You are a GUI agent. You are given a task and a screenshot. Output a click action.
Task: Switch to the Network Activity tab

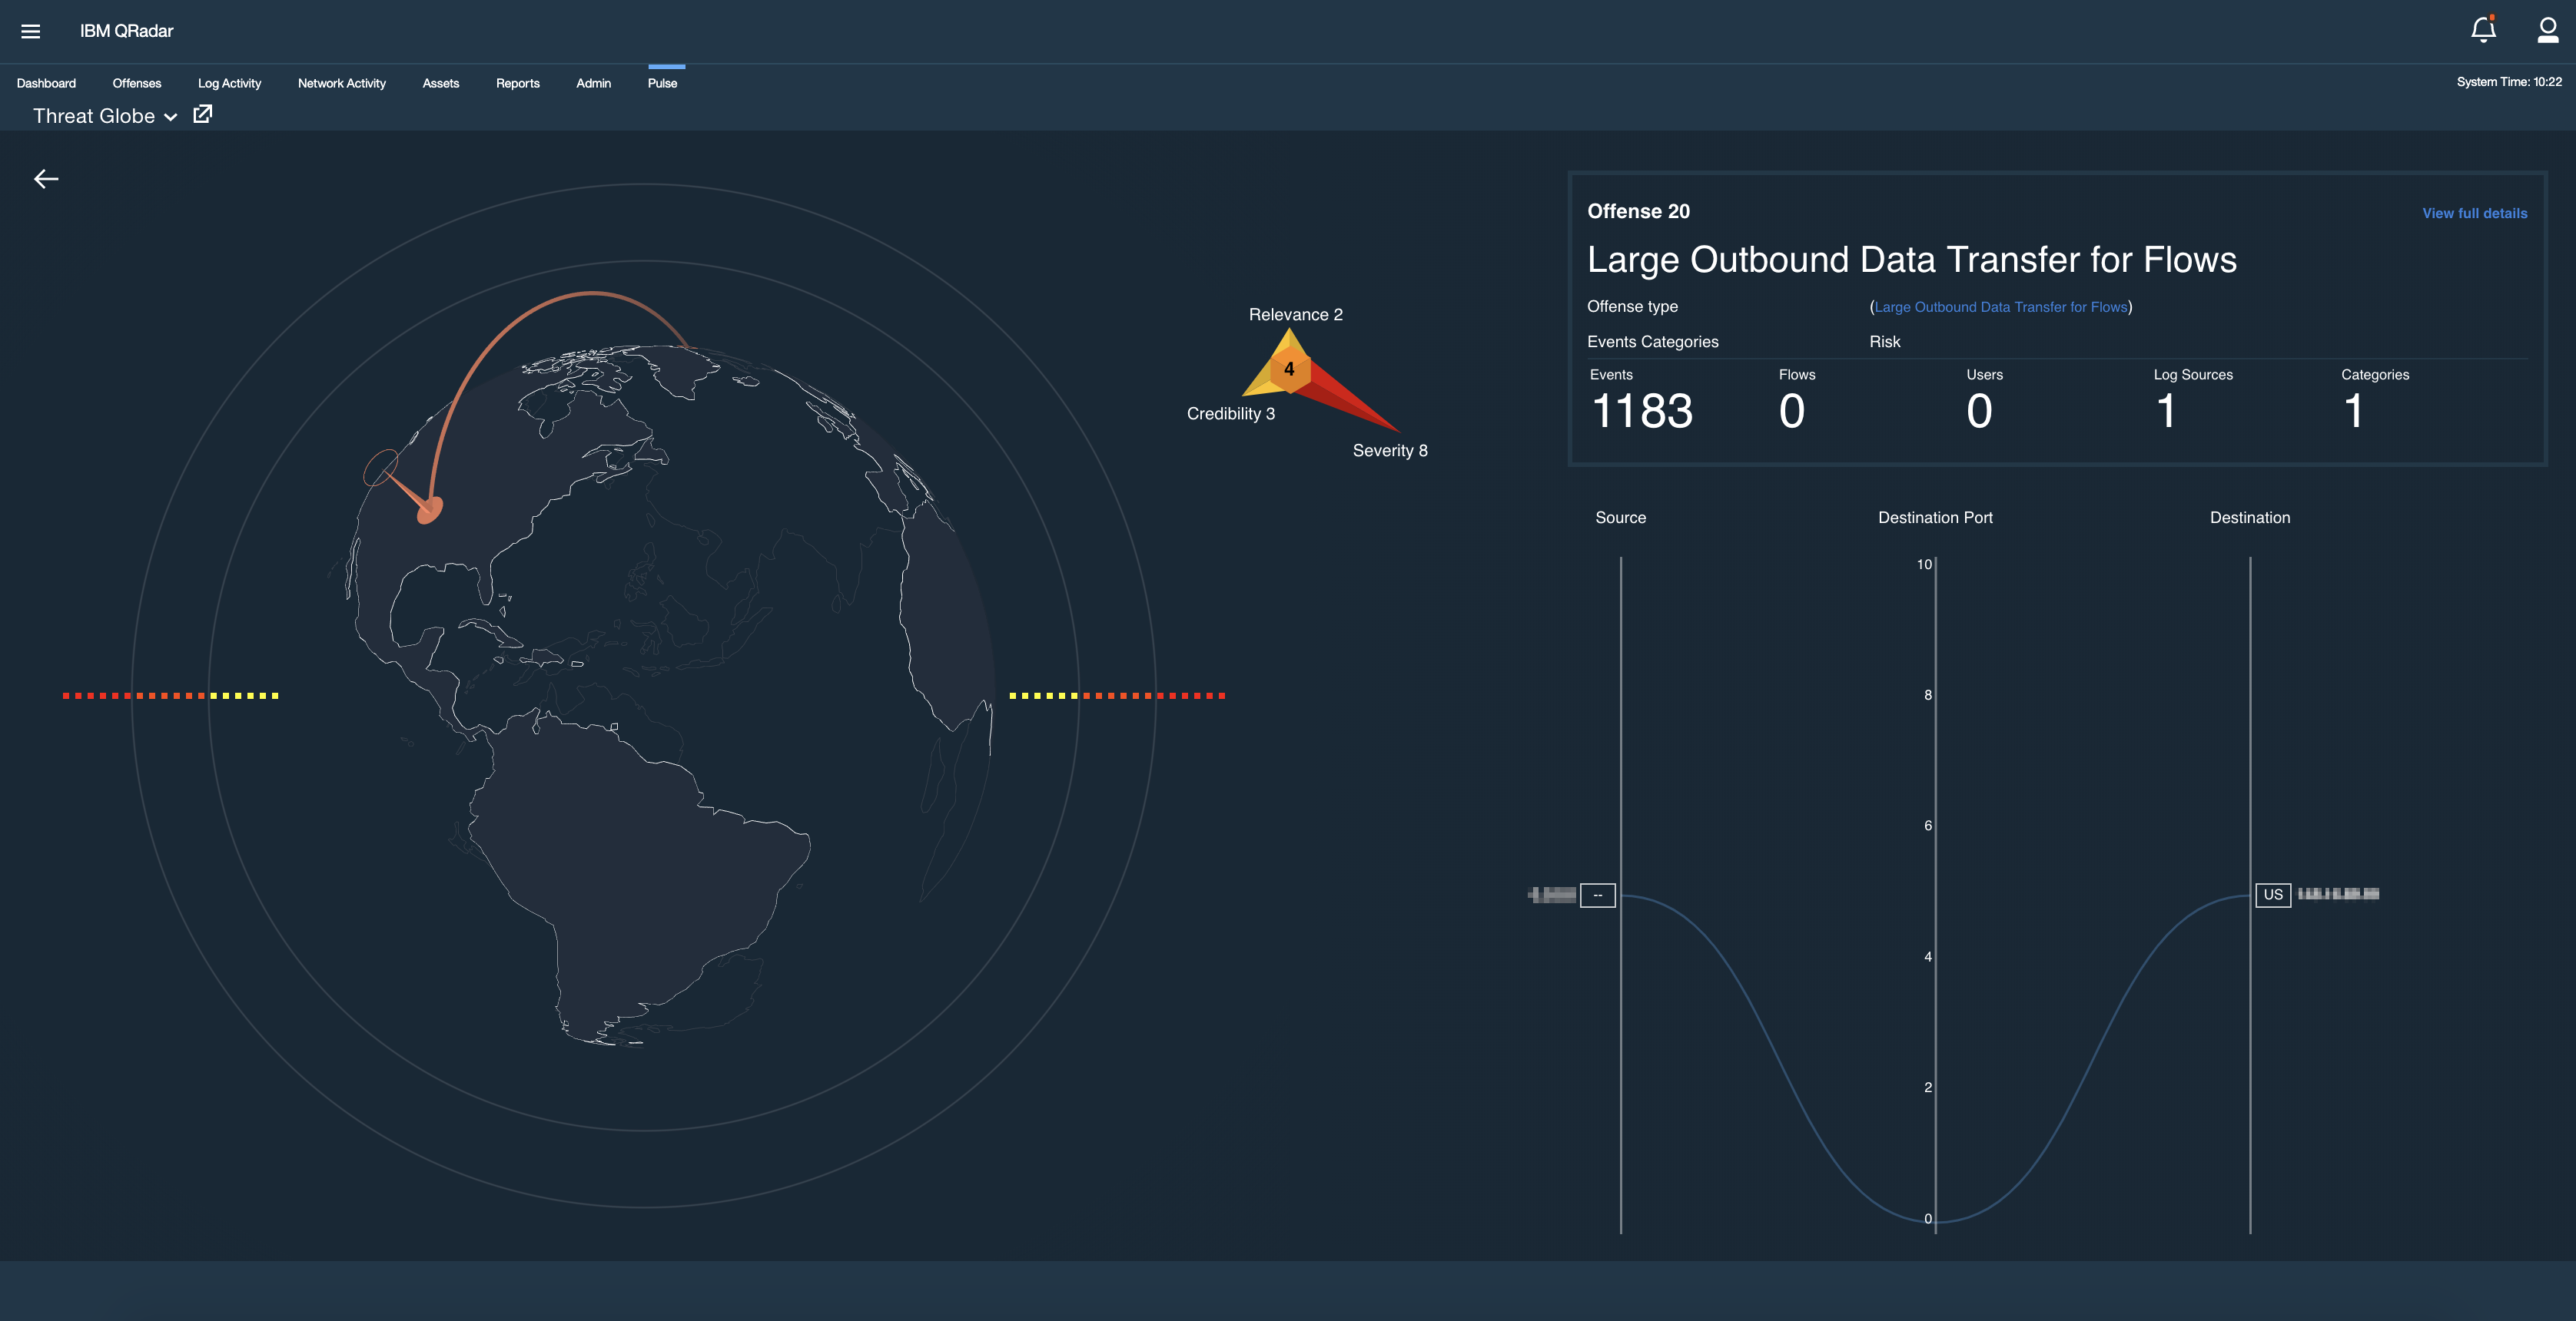point(341,83)
